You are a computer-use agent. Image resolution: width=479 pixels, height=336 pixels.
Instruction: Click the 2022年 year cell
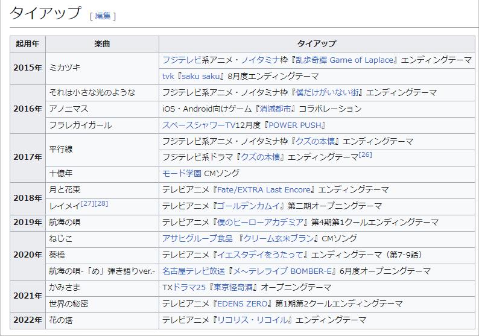[x=28, y=320]
